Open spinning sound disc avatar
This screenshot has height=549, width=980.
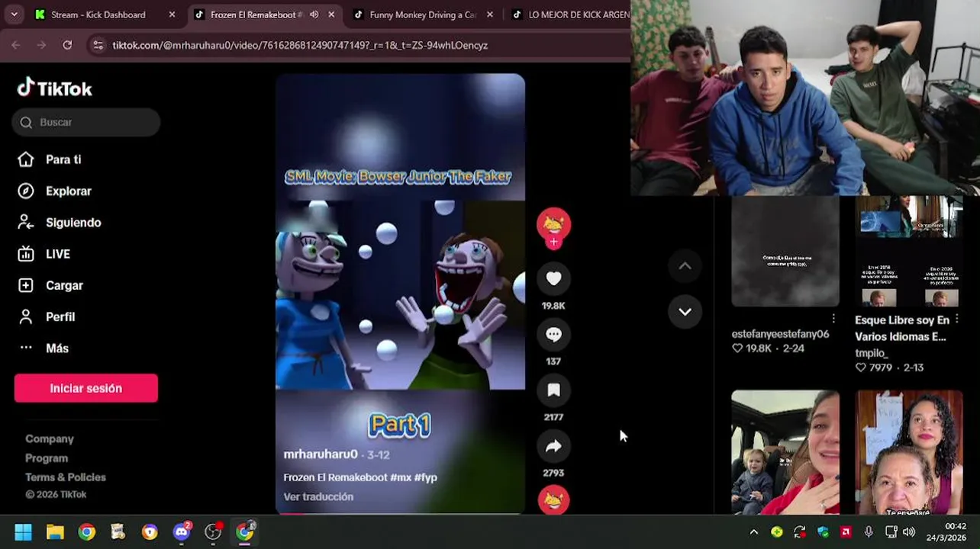point(553,500)
